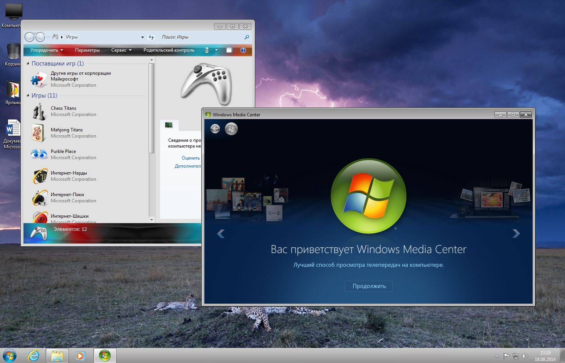Open Chess Titans game icon
This screenshot has width=565, height=363.
tap(39, 111)
